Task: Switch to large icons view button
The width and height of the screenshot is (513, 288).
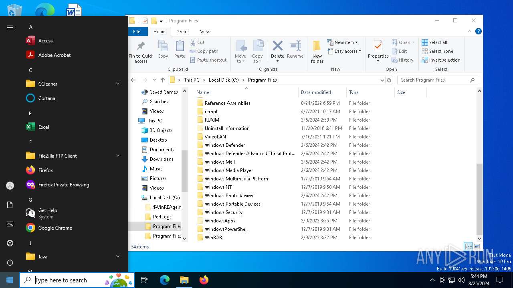Action: [x=477, y=246]
